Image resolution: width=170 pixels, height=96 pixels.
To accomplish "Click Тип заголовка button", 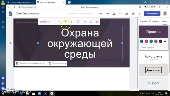I will coord(57,63).
